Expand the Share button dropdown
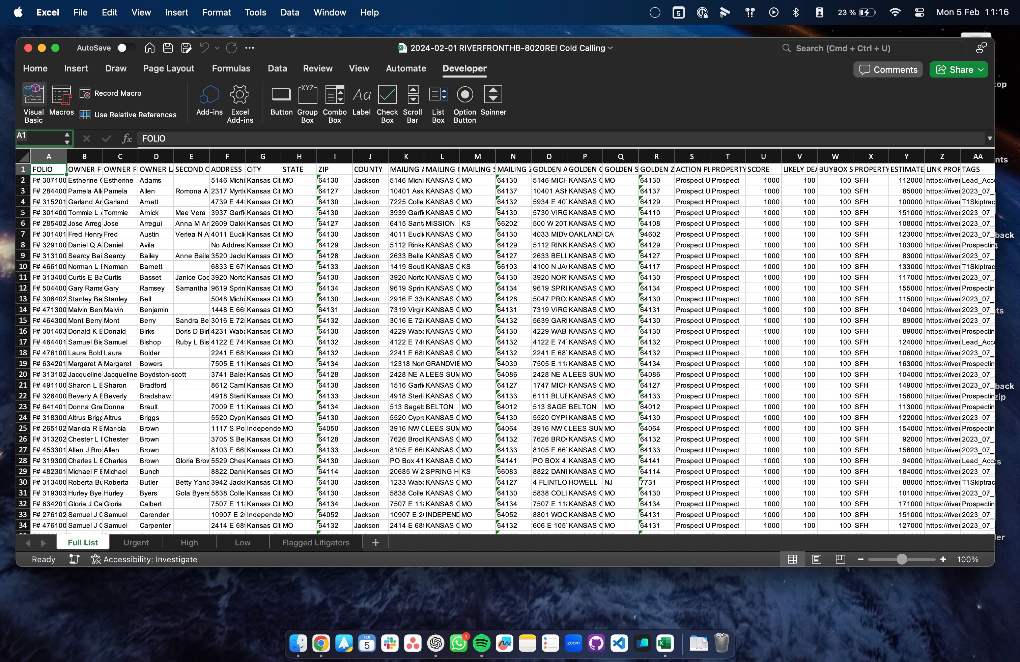Viewport: 1020px width, 662px height. [x=981, y=70]
